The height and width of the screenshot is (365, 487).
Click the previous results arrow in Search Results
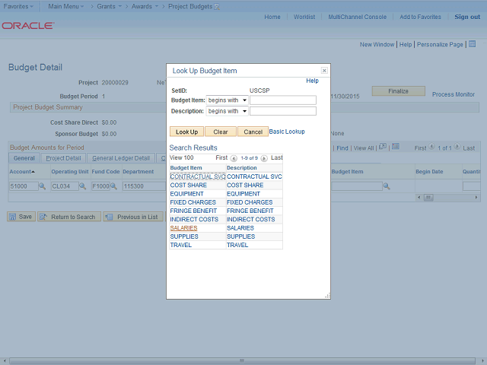[234, 158]
